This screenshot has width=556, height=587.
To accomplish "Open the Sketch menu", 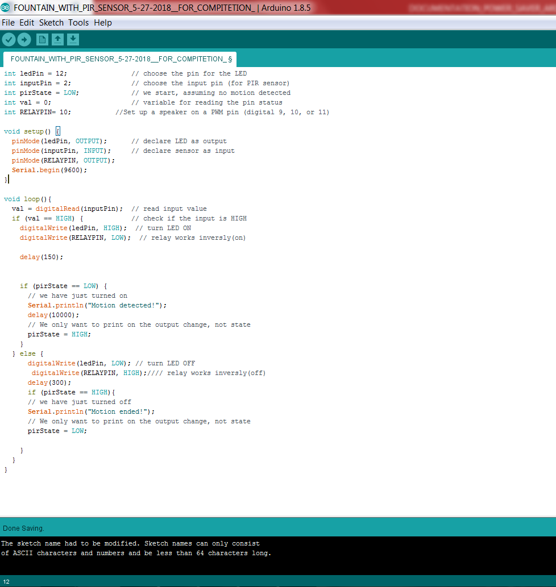I will [x=51, y=23].
